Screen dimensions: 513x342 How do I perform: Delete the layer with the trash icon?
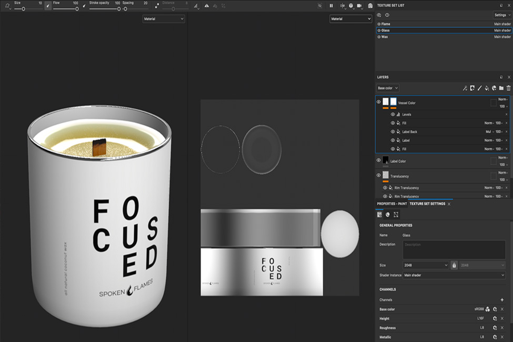(508, 88)
